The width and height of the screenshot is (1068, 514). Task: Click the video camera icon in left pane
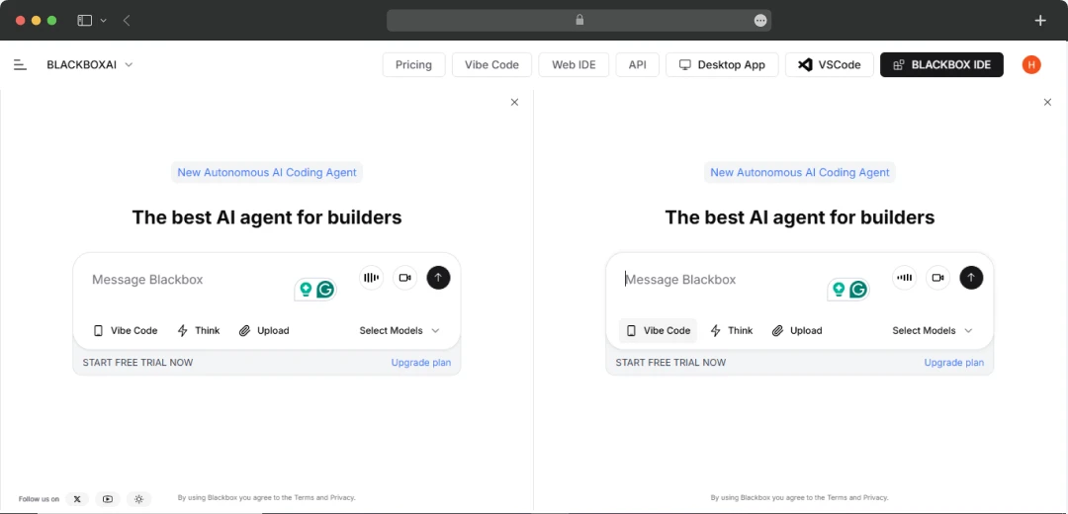point(405,278)
